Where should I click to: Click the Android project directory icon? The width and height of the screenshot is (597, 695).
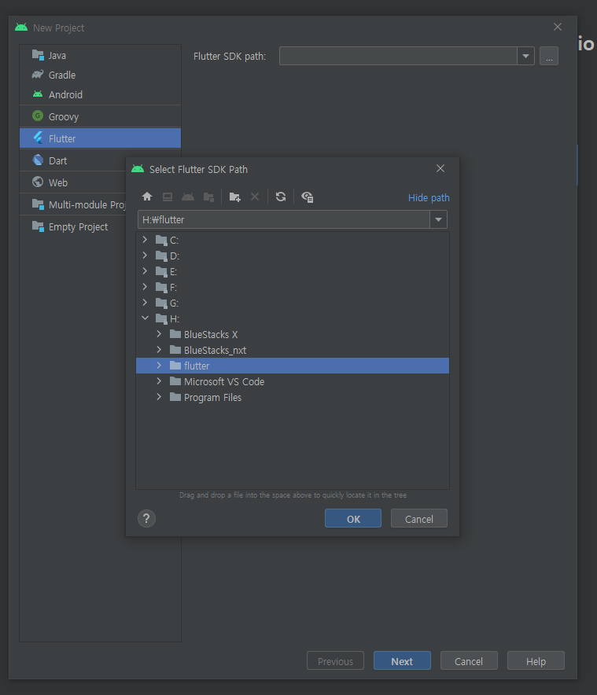click(x=188, y=197)
